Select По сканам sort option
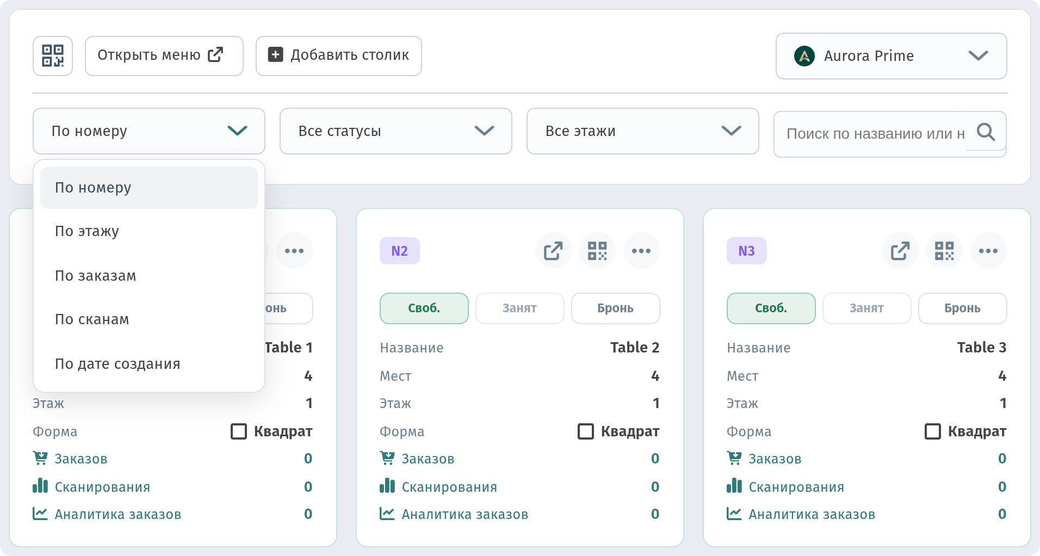This screenshot has width=1040, height=556. point(149,319)
